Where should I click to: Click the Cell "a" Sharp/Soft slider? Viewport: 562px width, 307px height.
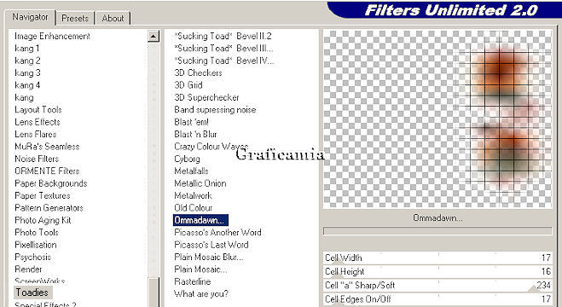[x=437, y=285]
